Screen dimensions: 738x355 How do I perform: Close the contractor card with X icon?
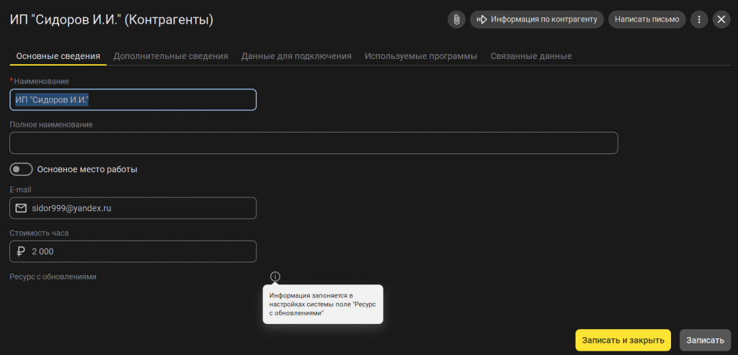721,19
